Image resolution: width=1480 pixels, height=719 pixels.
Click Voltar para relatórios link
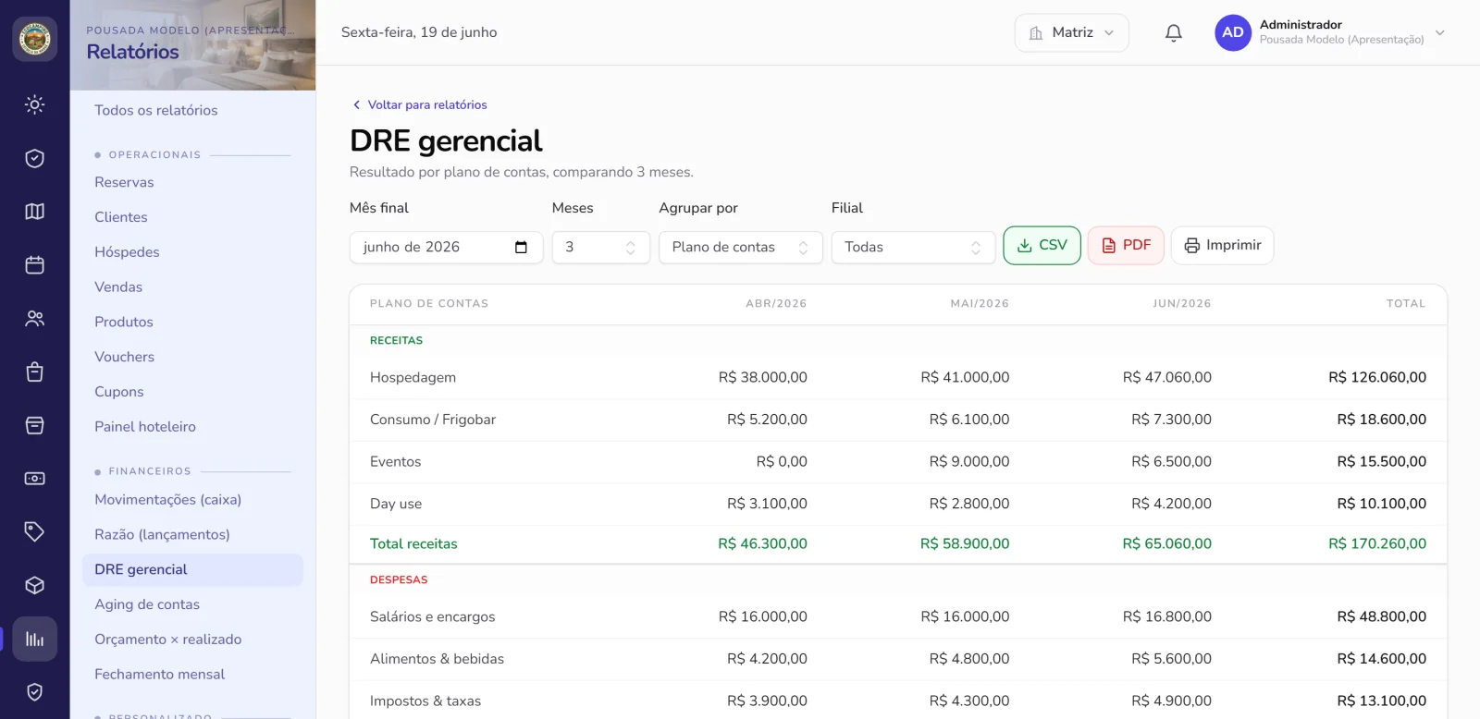click(419, 105)
